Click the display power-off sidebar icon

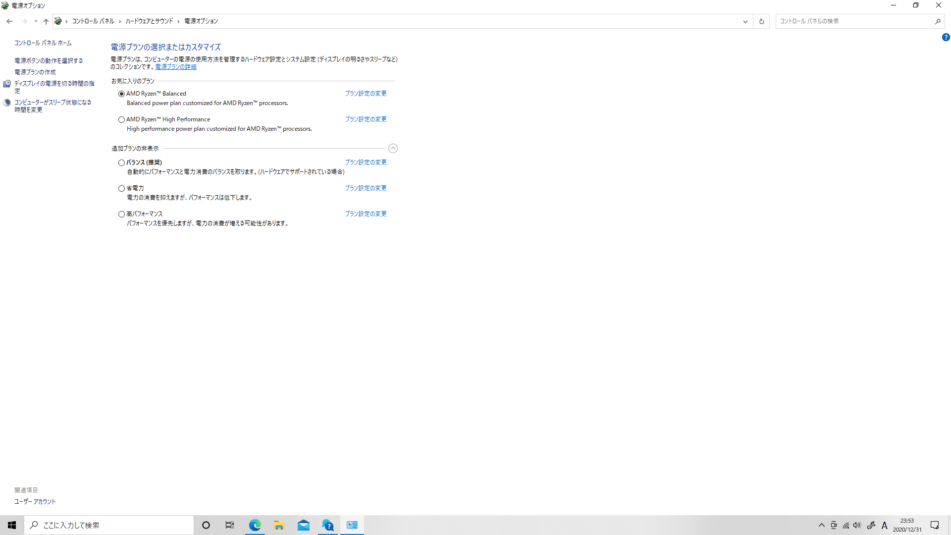(7, 84)
